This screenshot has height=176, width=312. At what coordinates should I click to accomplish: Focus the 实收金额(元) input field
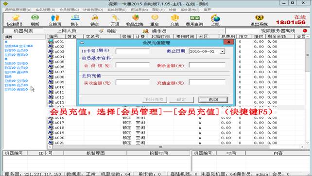point(133,82)
